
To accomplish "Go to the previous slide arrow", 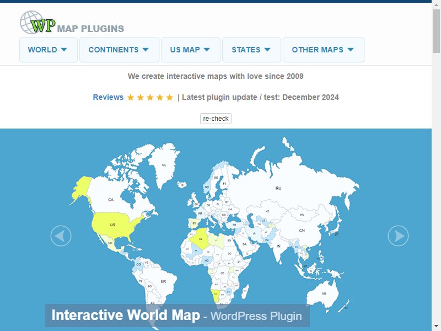I will point(61,236).
